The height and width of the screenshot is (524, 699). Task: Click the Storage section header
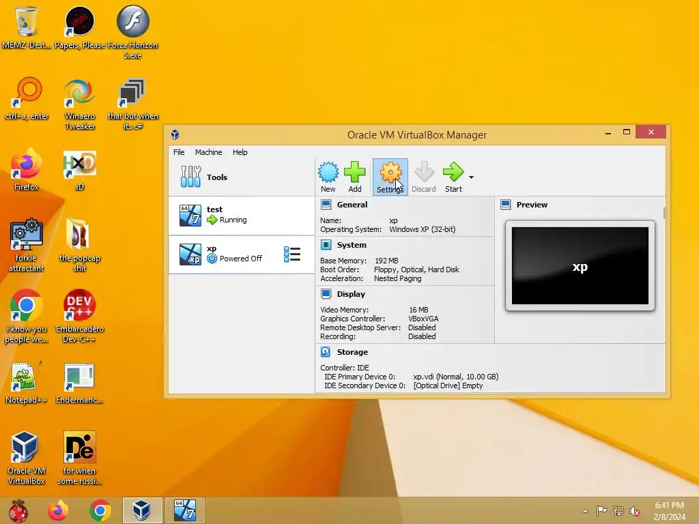coord(352,352)
